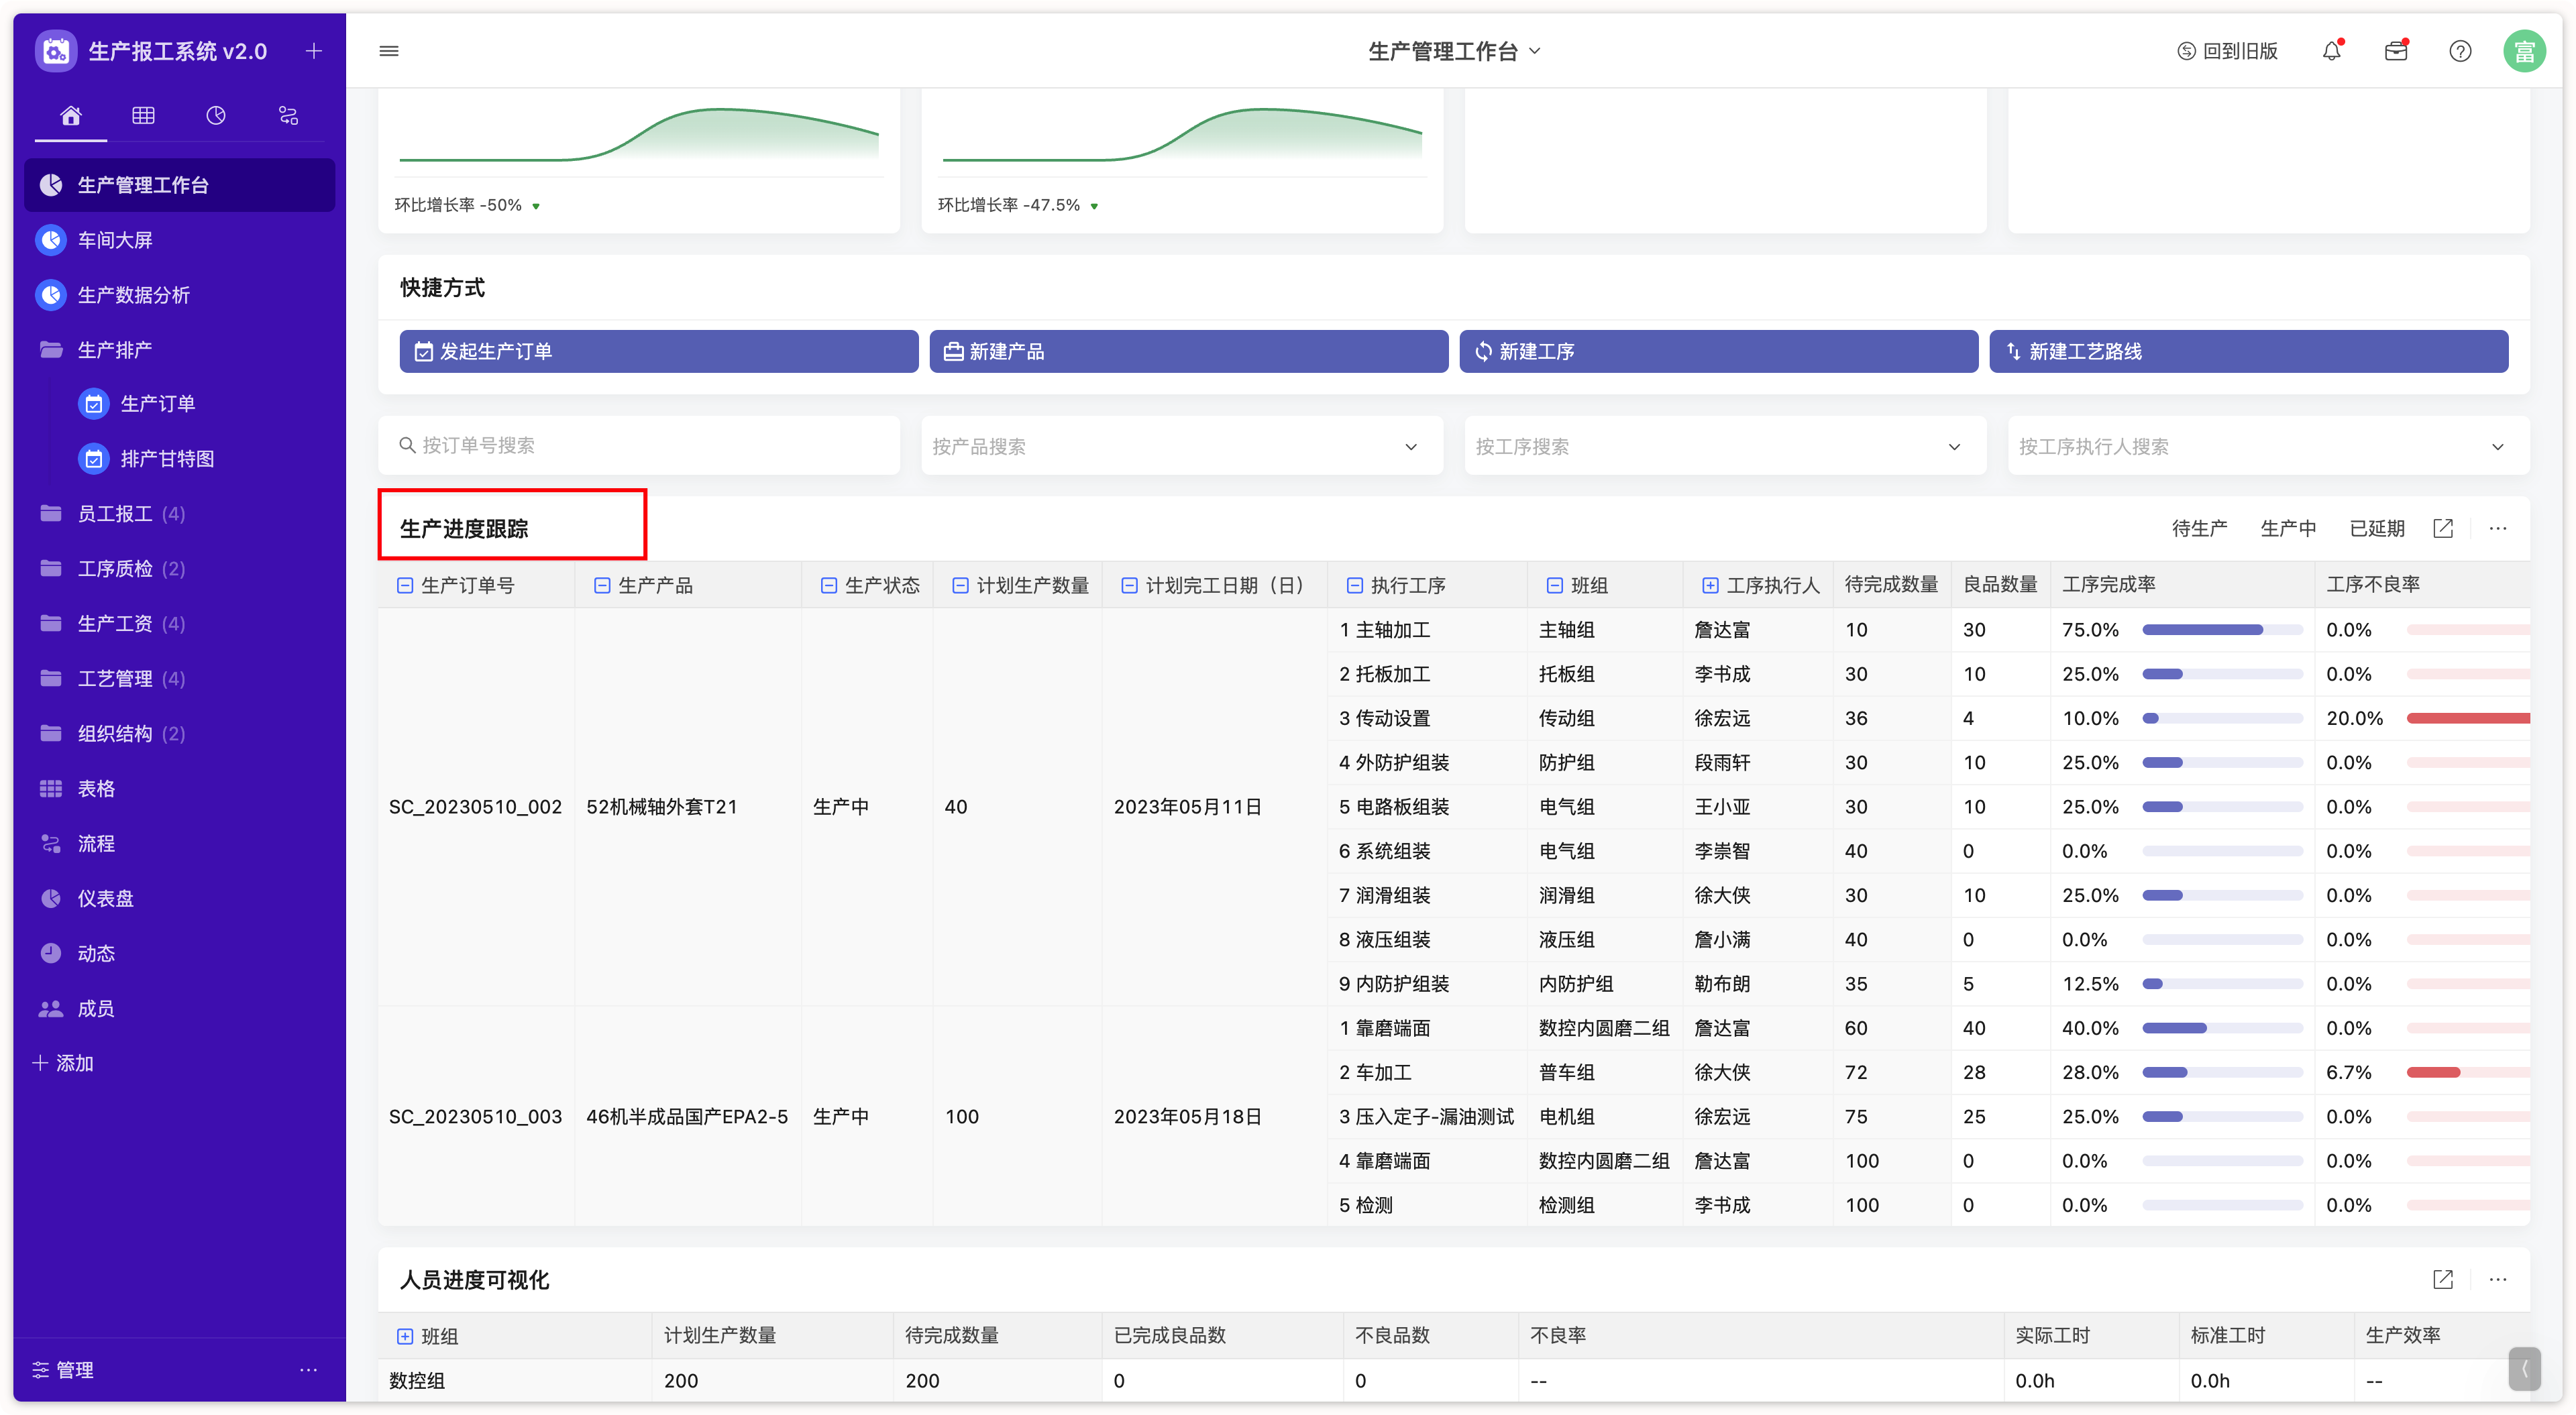The width and height of the screenshot is (2576, 1415).
Task: Filter by 生产中 tab
Action: (2288, 528)
